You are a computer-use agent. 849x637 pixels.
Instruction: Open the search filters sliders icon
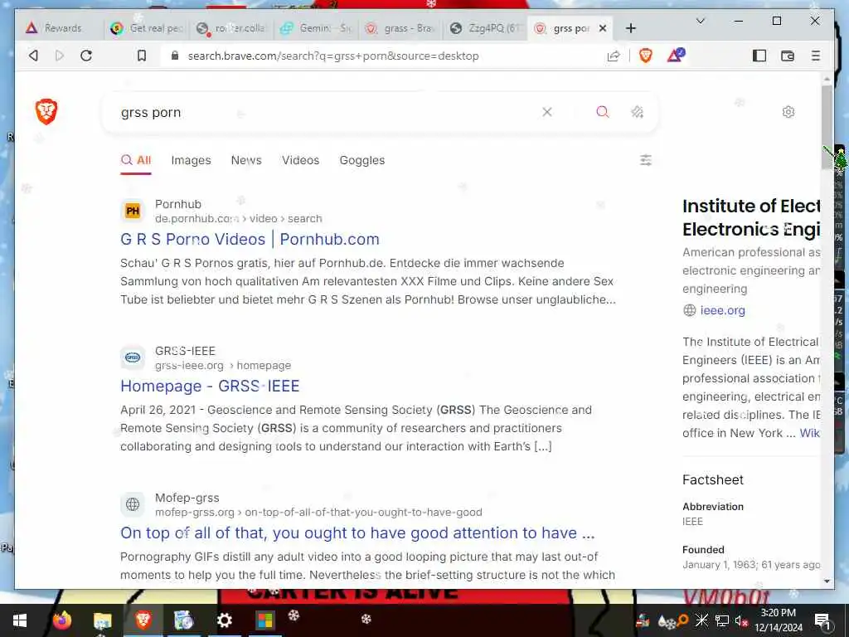point(645,160)
